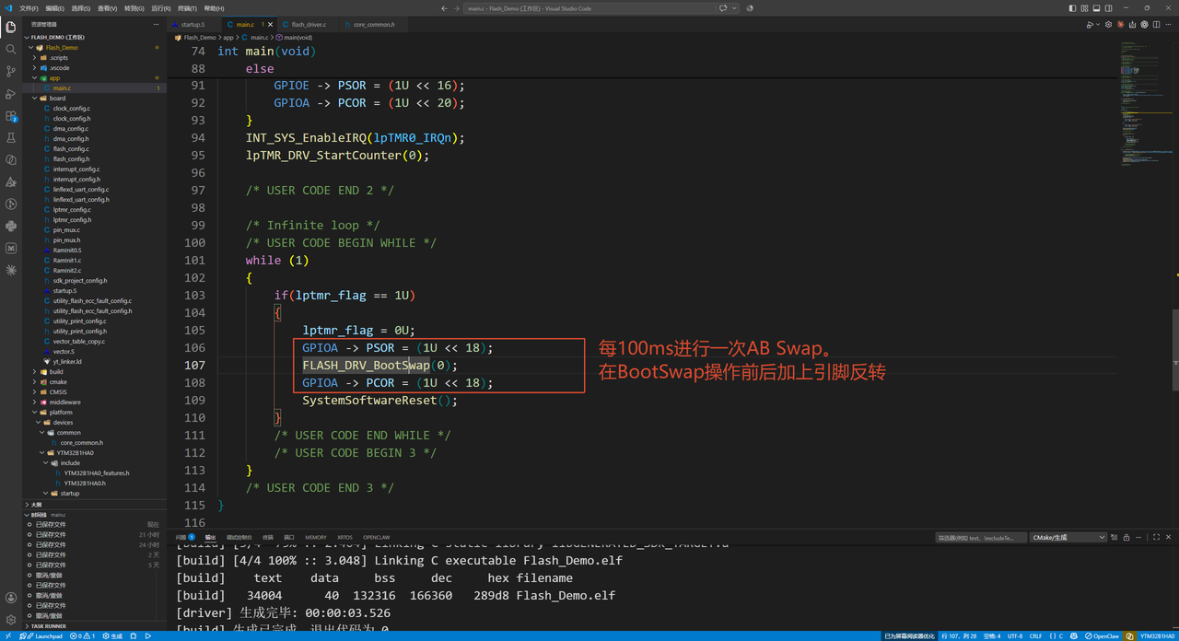Click the Go Back navigation arrow
The width and height of the screenshot is (1179, 641).
(444, 7)
